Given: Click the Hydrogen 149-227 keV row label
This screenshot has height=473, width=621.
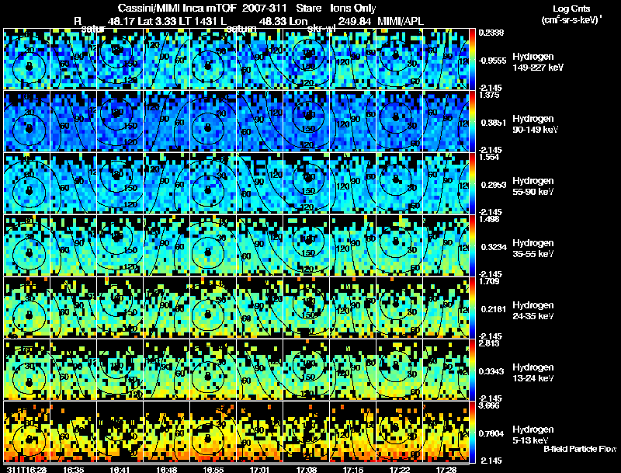Looking at the screenshot, I should point(538,62).
